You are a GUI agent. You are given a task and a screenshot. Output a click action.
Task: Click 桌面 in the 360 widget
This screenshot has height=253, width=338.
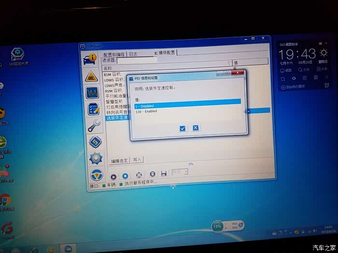tap(286, 70)
